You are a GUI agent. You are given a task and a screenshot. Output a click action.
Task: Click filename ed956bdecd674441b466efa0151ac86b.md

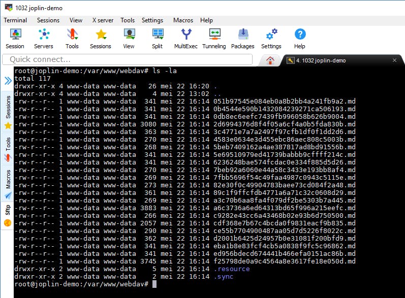(x=285, y=254)
